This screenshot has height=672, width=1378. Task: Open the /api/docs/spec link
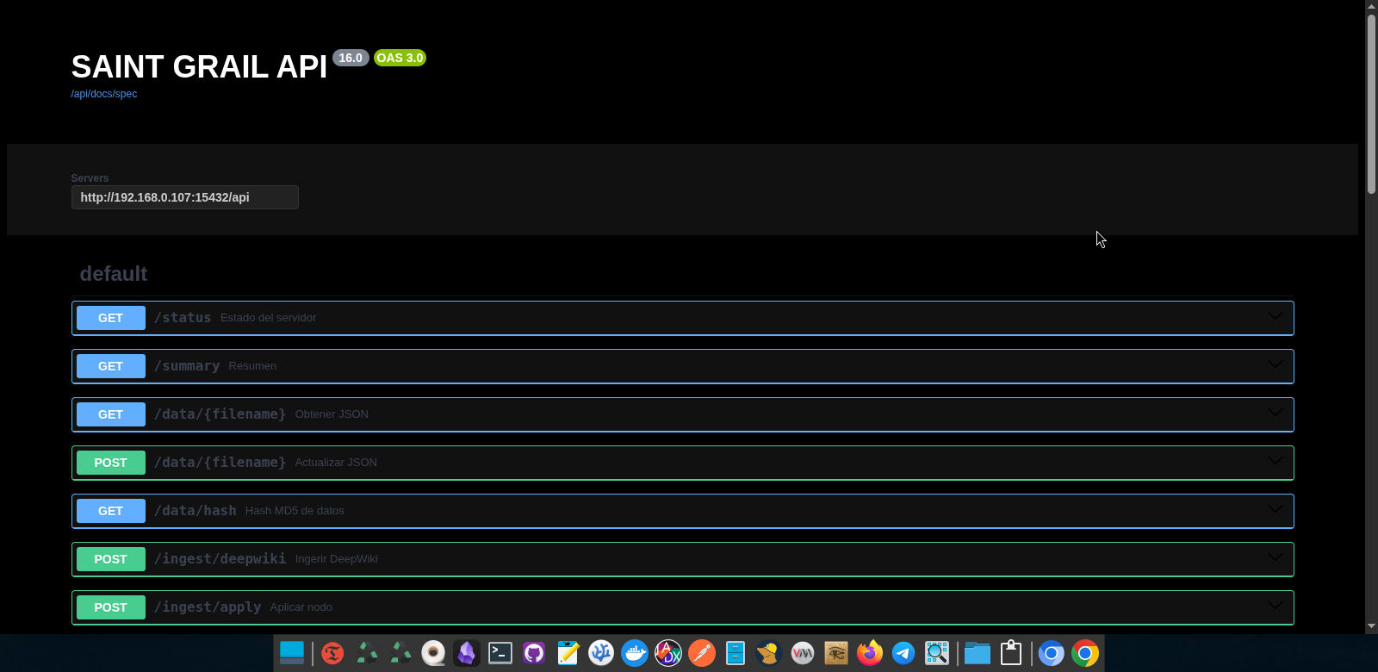[104, 94]
